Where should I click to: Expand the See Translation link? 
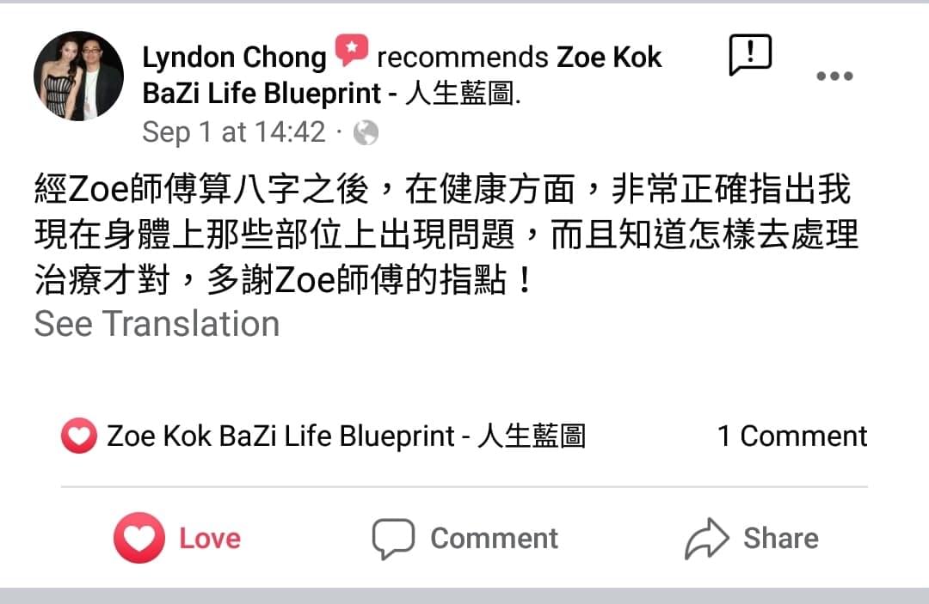pos(157,324)
